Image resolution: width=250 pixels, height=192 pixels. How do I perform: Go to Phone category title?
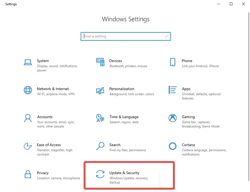[x=187, y=61]
